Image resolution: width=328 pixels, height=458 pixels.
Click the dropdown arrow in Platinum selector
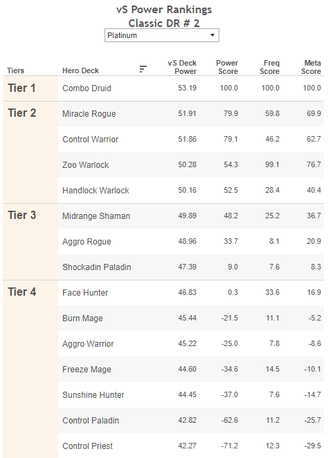pos(212,35)
